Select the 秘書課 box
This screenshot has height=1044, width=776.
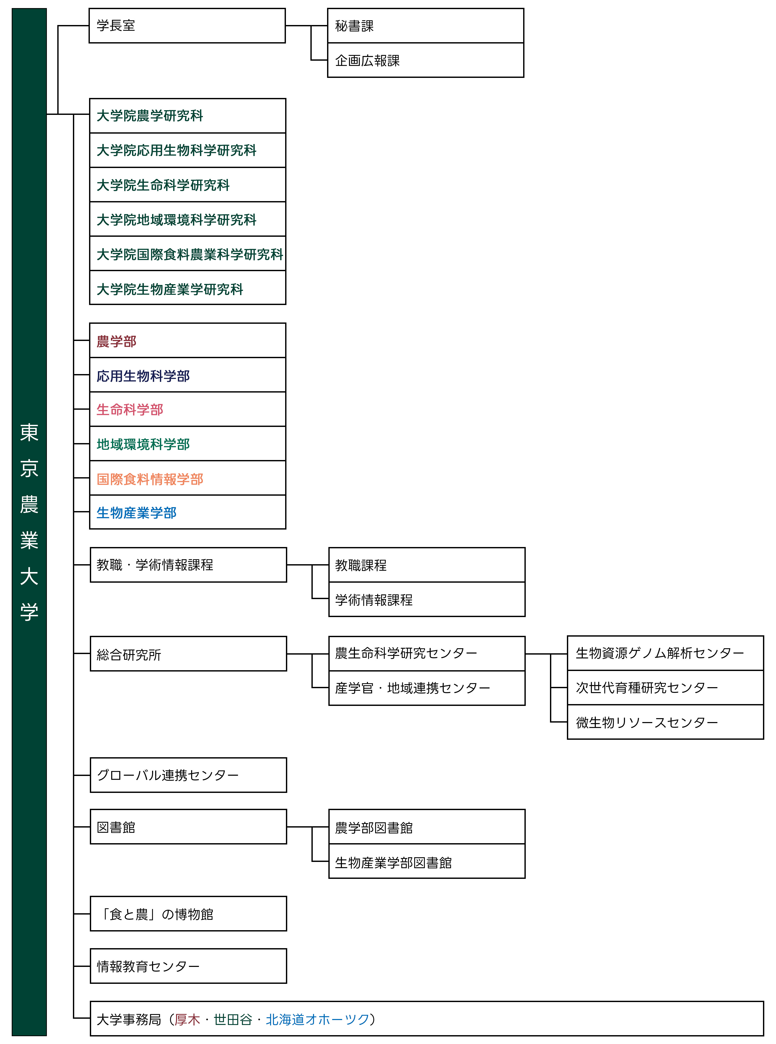[x=425, y=26]
